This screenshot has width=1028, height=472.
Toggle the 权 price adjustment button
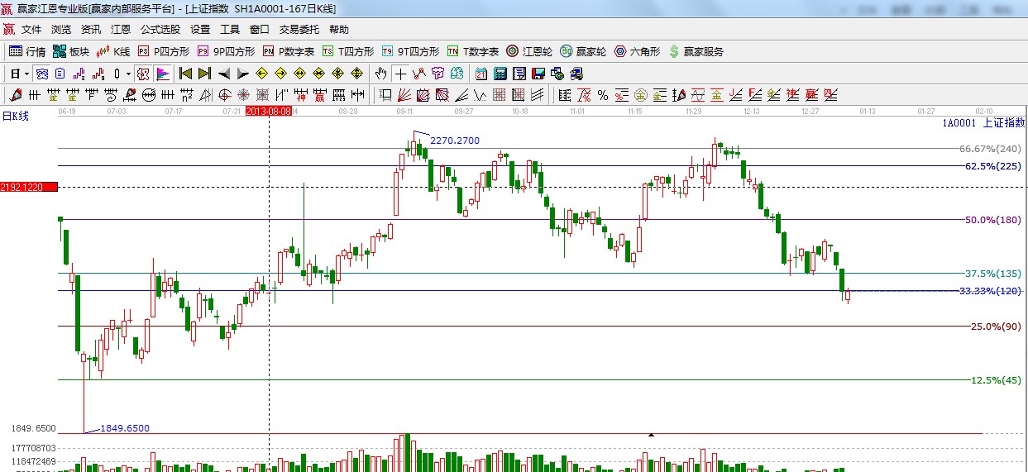point(142,74)
